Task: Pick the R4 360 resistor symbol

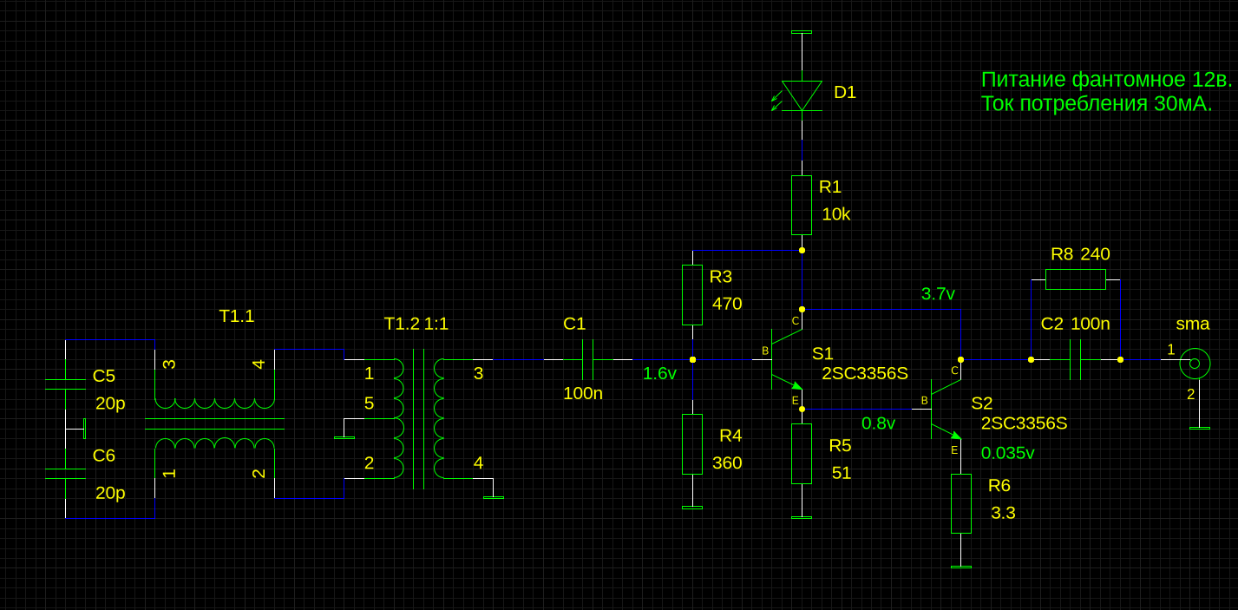Action: click(691, 444)
